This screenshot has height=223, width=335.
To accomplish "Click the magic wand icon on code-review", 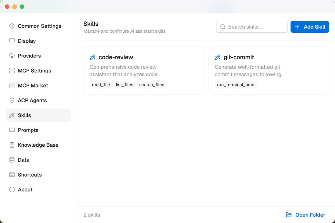I will (x=92, y=57).
